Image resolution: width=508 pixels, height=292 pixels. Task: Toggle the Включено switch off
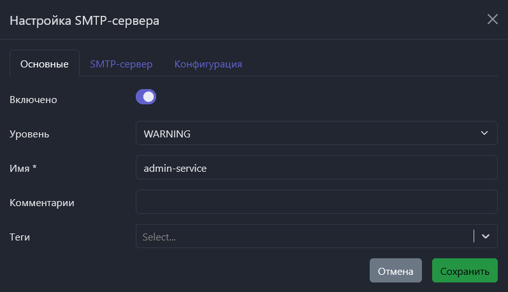pos(146,97)
